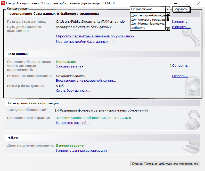
Task: Click the green refresh icon next to Обновить
Action: tap(170, 66)
